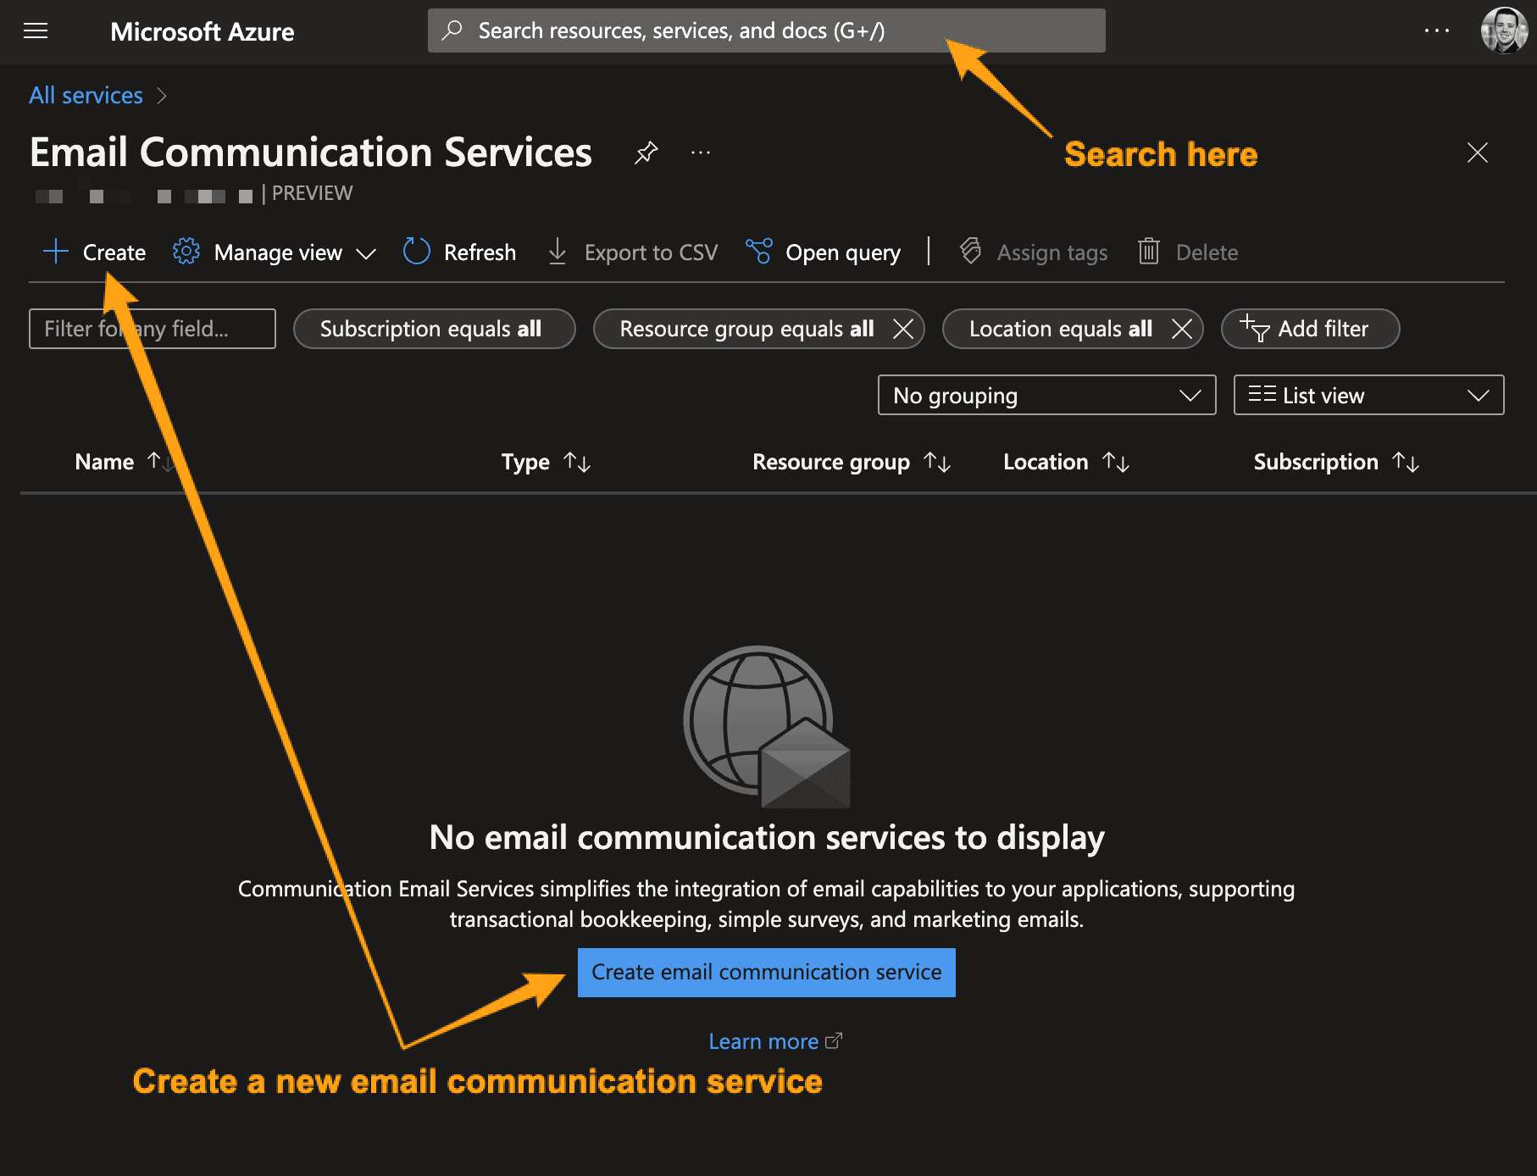Open more options ellipsis beside the page title
1537x1176 pixels.
[701, 153]
